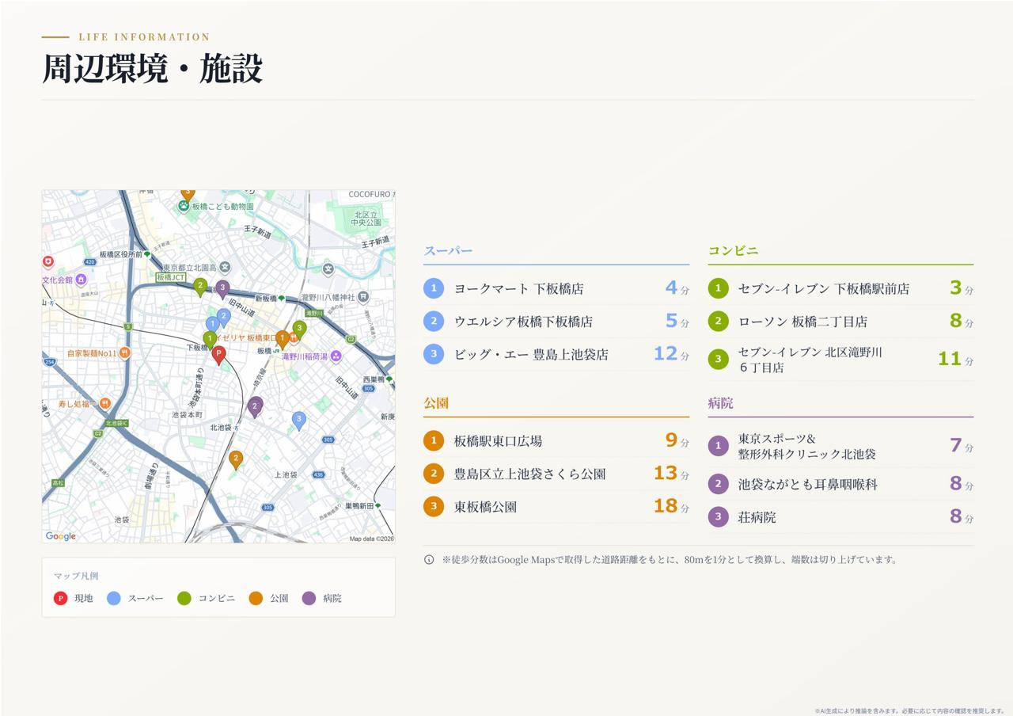This screenshot has height=716, width=1013.
Task: Click the blue スーパー dot in the legend
Action: [x=114, y=598]
